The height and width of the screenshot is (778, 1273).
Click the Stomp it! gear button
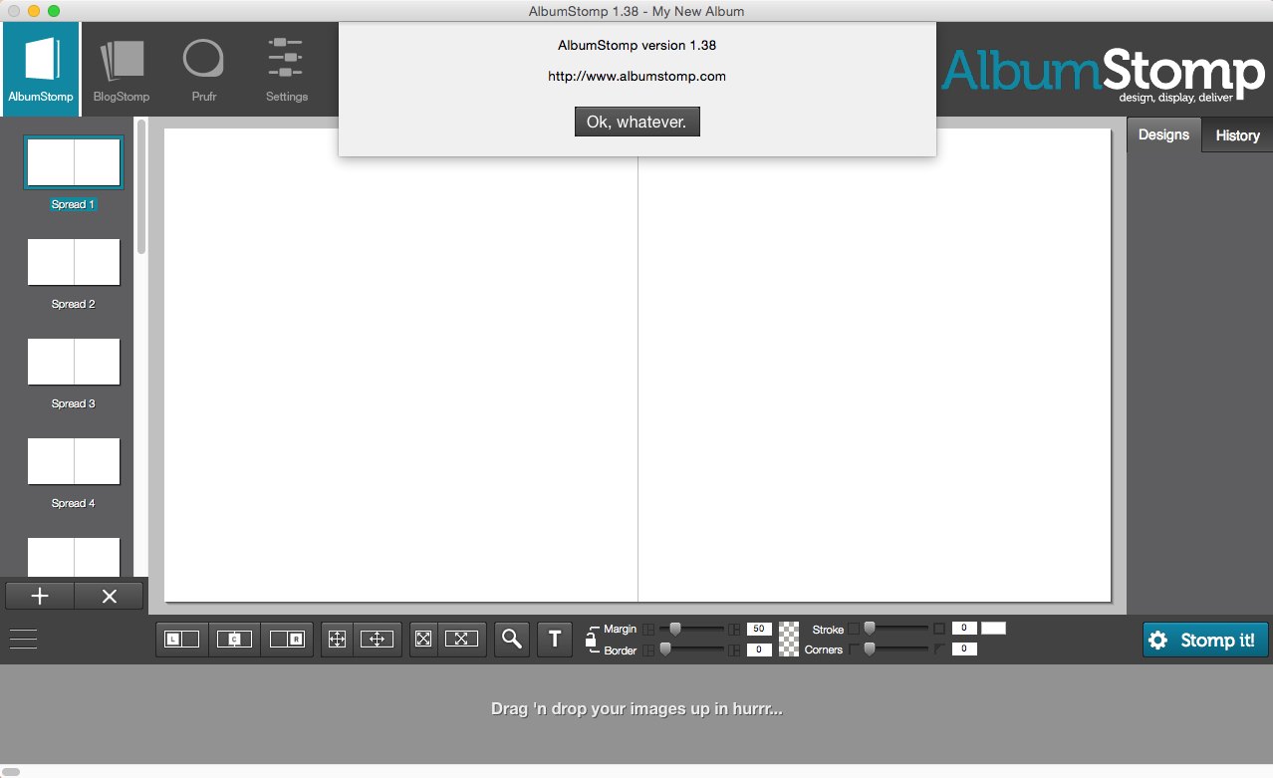pyautogui.click(x=1205, y=640)
